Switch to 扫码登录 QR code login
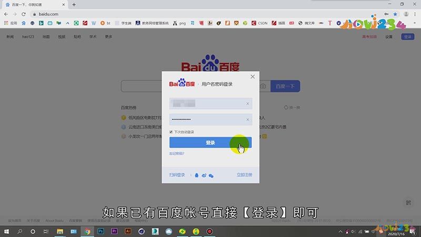The height and width of the screenshot is (237, 421). point(177,175)
